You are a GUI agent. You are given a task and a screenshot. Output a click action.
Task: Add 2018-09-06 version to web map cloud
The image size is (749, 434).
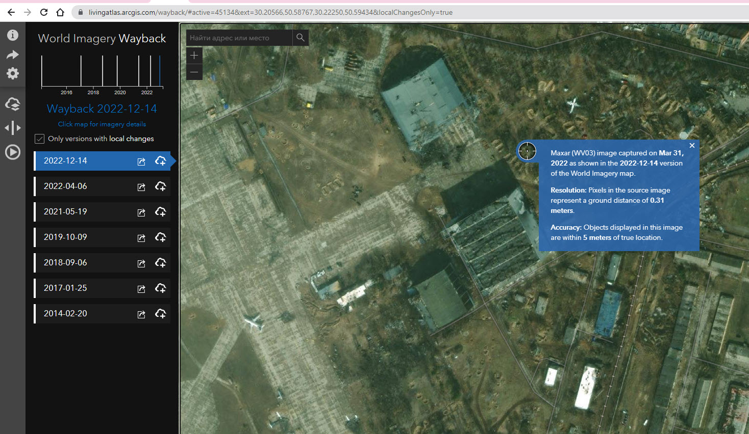click(x=160, y=263)
